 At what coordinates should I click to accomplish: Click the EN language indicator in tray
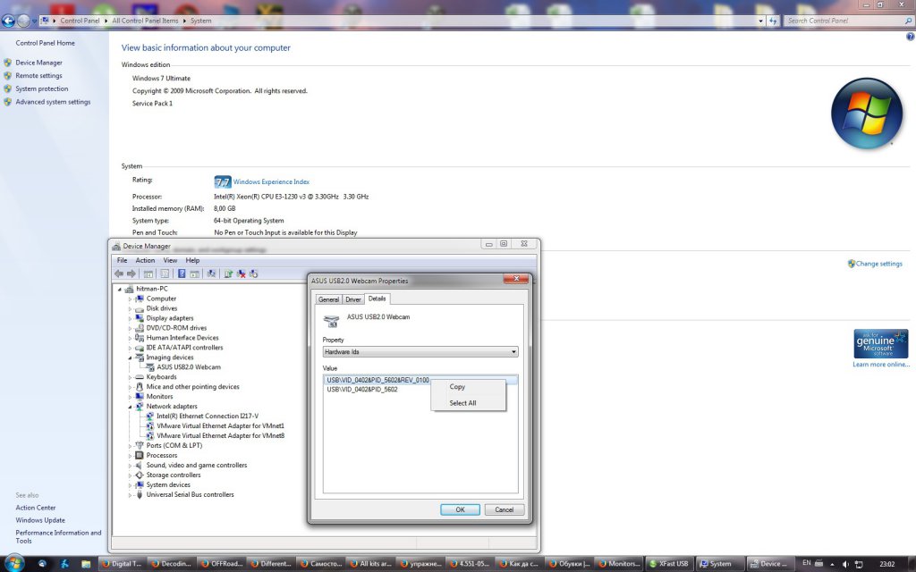click(806, 563)
